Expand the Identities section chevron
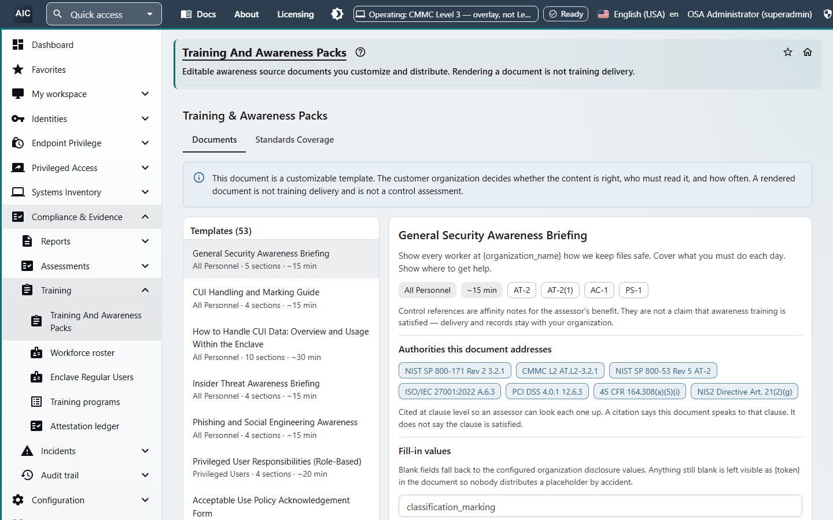Viewport: 833px width, 520px height. tap(145, 118)
